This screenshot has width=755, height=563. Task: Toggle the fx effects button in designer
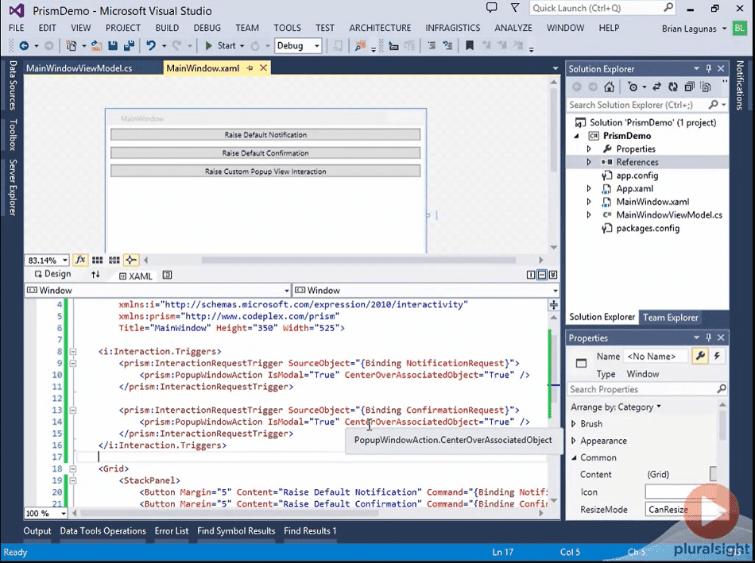(80, 260)
